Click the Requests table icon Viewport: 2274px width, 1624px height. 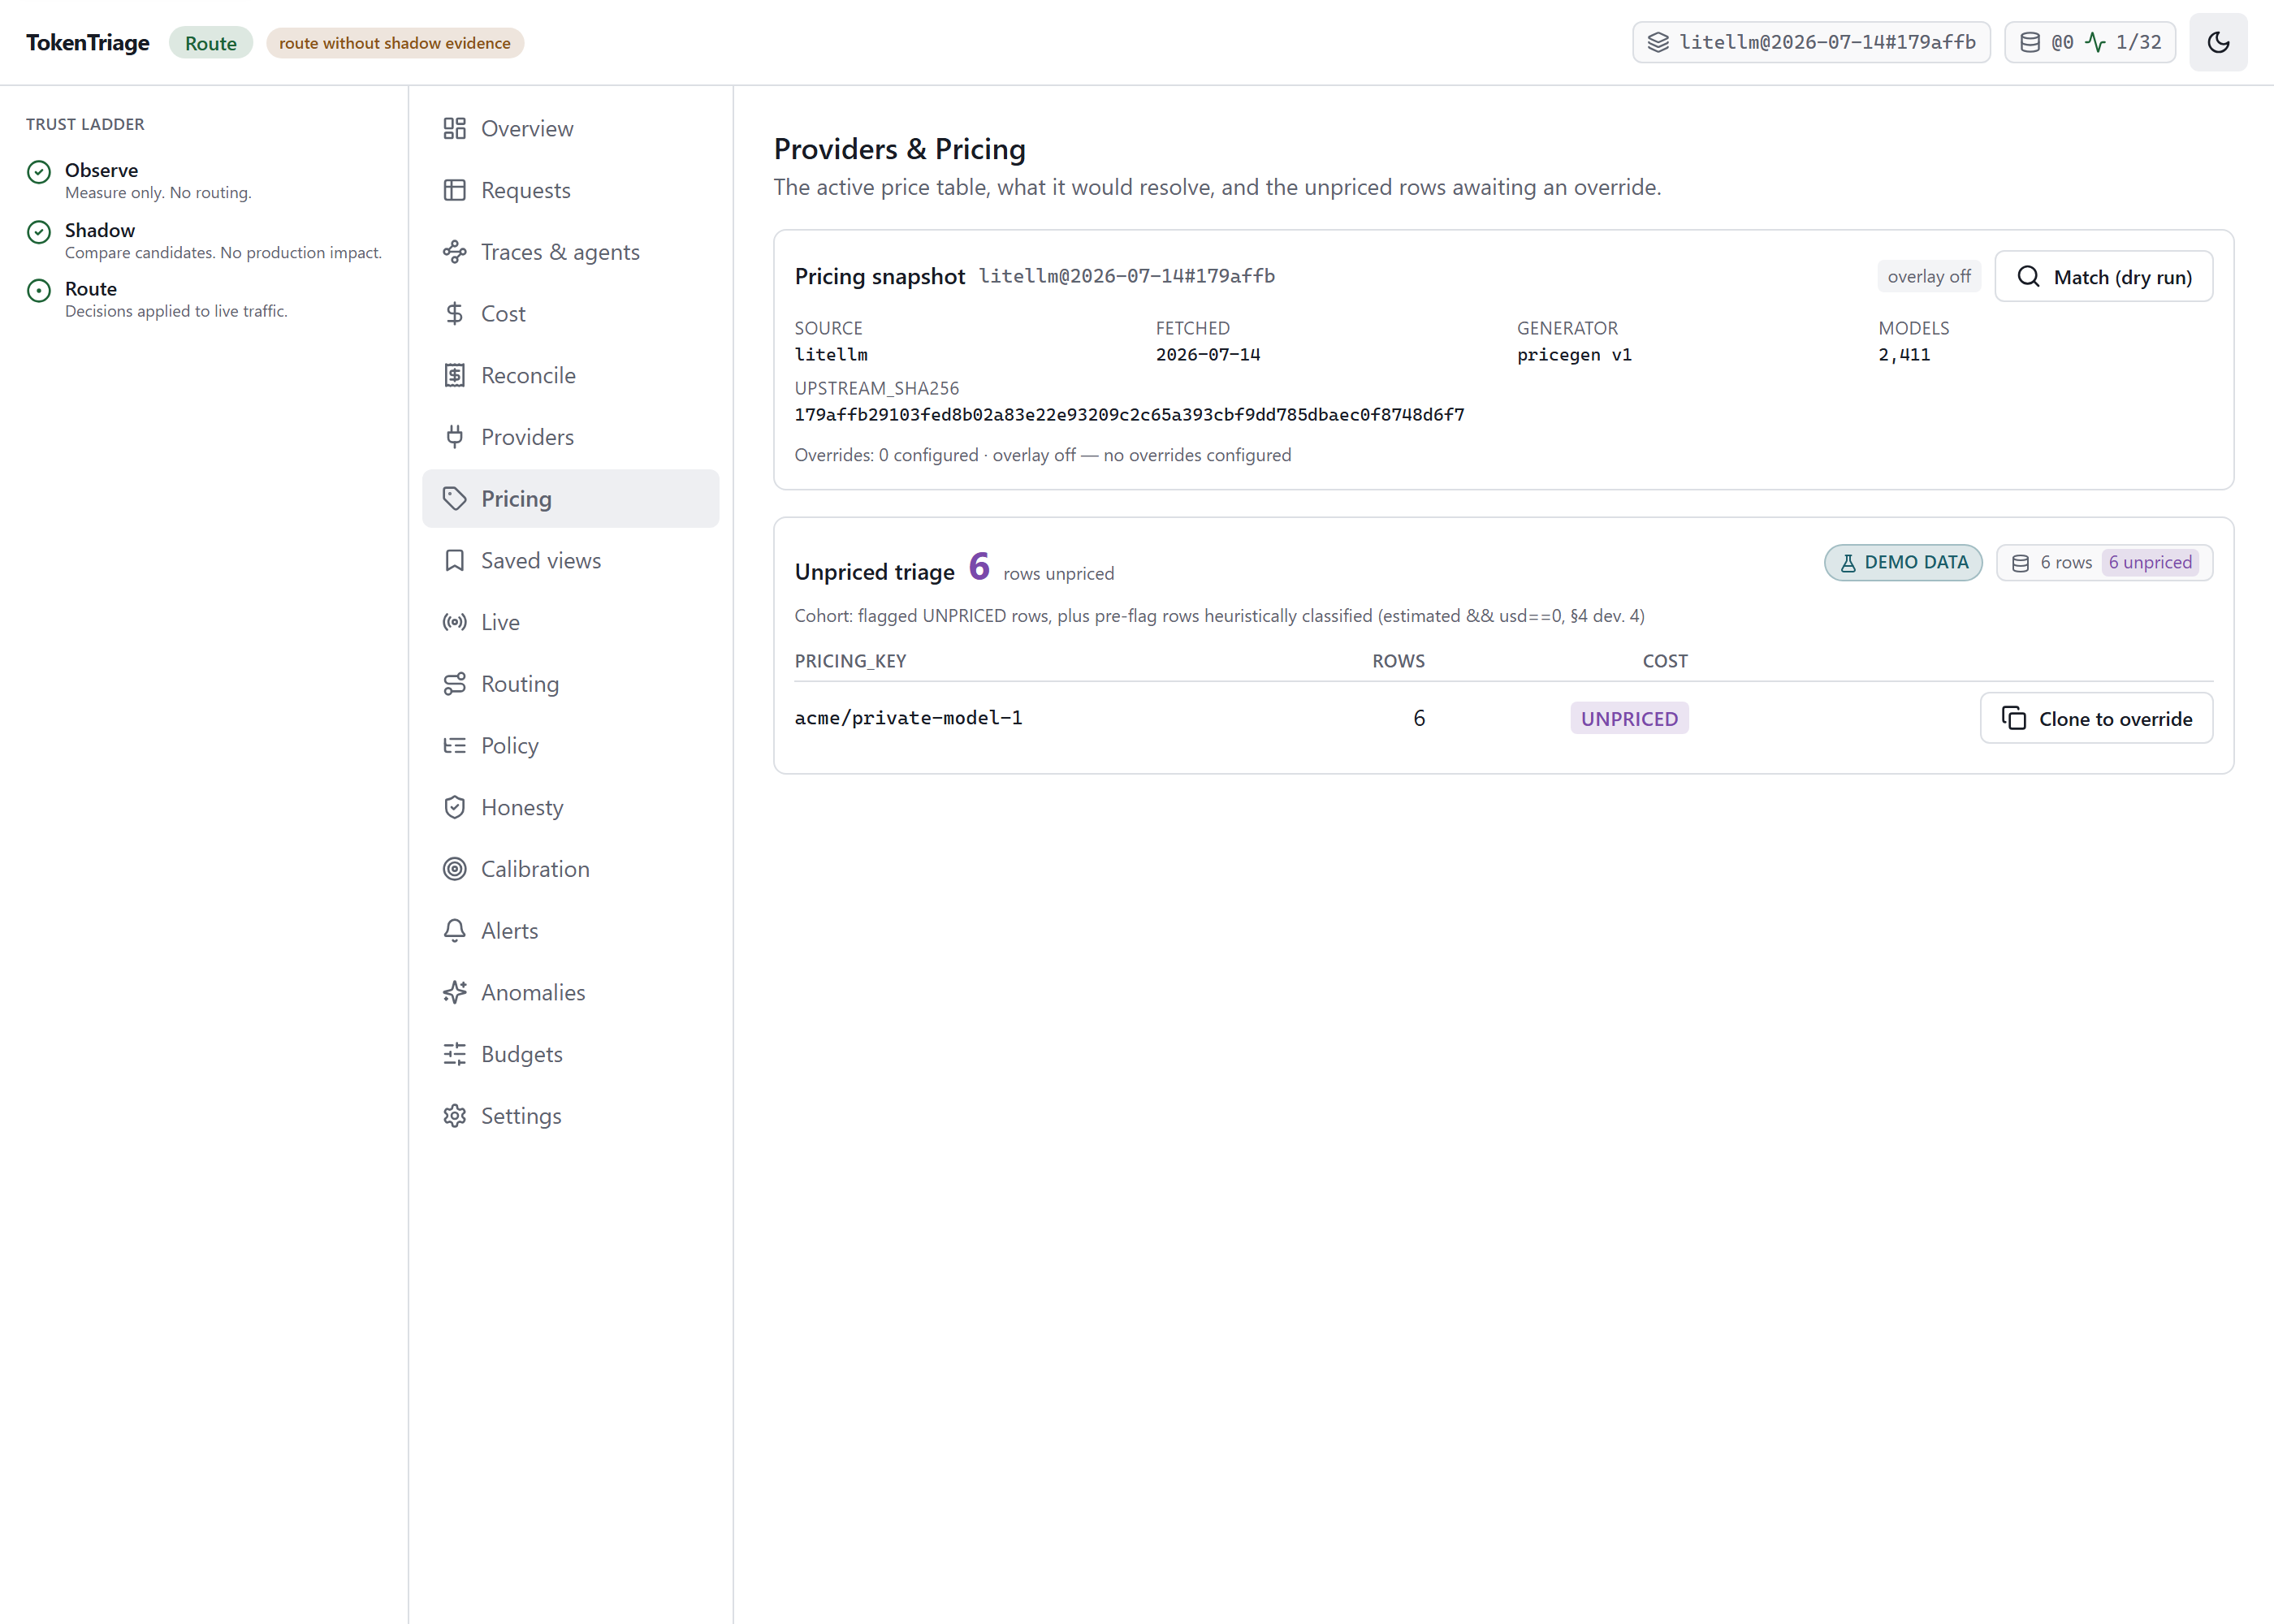click(x=454, y=190)
